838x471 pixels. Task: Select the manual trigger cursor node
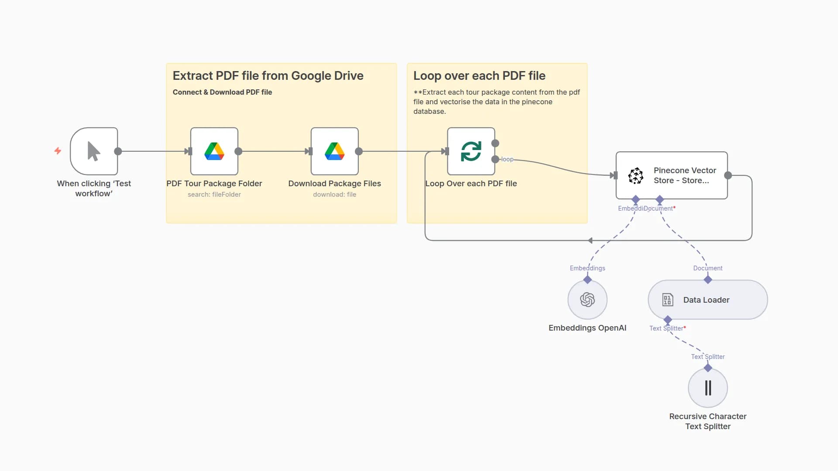94,151
